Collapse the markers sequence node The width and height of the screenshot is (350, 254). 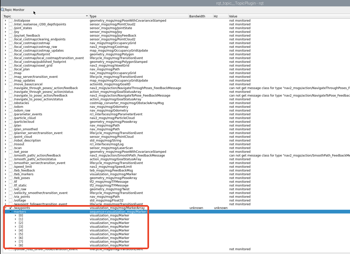[x=10, y=211]
